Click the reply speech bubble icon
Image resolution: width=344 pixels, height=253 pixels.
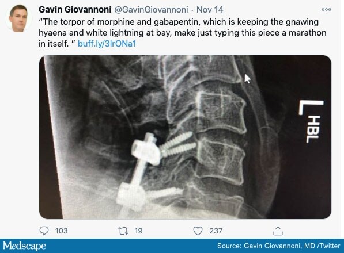tap(44, 231)
